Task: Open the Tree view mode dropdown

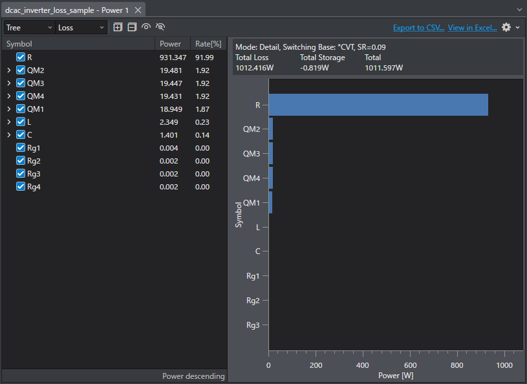Action: [x=28, y=28]
